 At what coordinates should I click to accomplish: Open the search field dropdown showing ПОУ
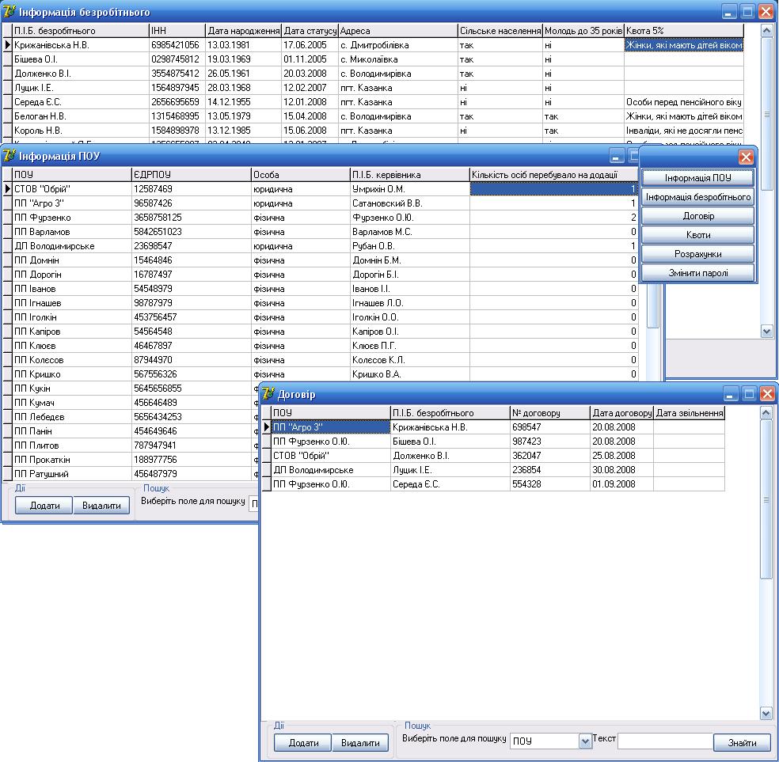586,741
